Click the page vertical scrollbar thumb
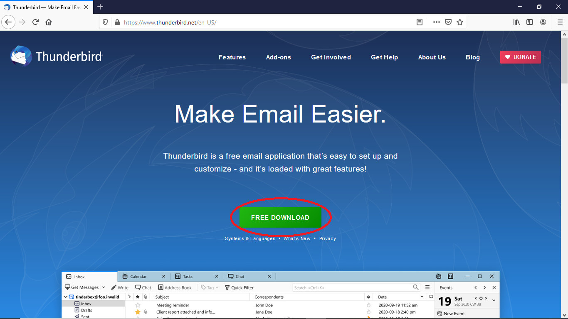Viewport: 568px width, 319px height. [564, 60]
